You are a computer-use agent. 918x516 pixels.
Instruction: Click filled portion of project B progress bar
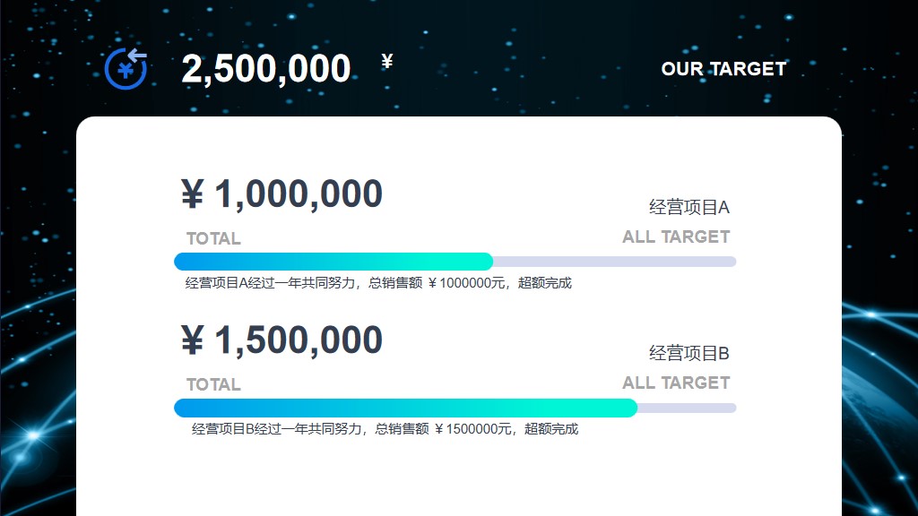coord(406,408)
